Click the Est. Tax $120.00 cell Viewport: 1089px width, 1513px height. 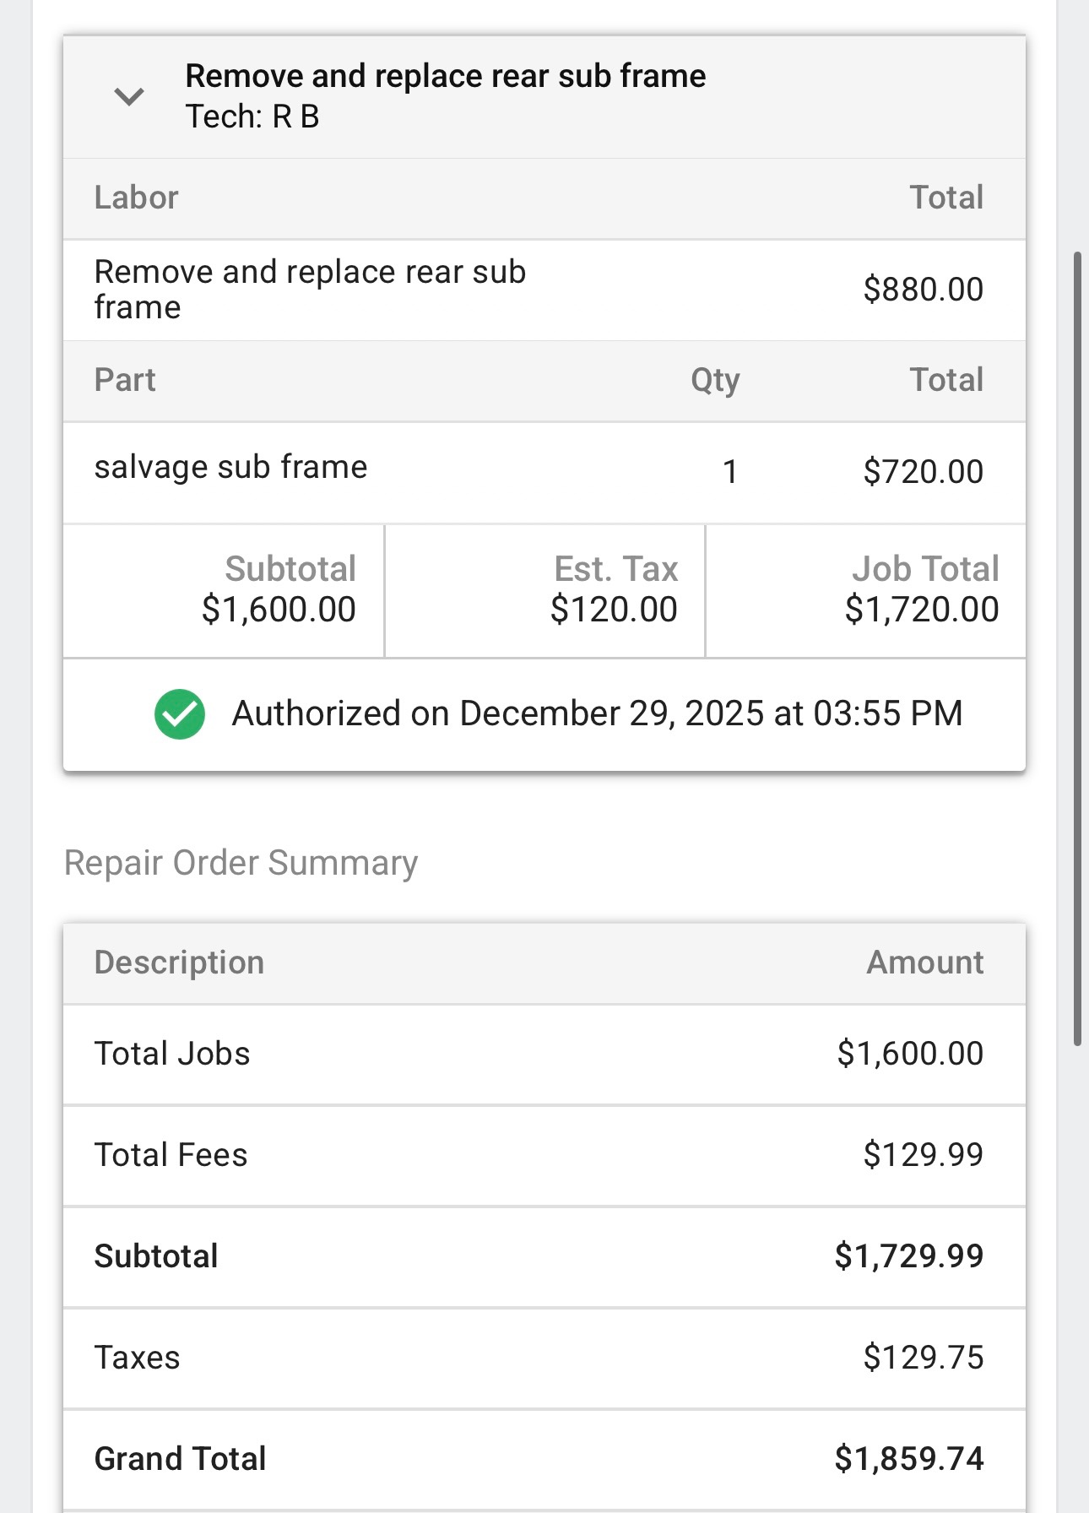(x=614, y=590)
